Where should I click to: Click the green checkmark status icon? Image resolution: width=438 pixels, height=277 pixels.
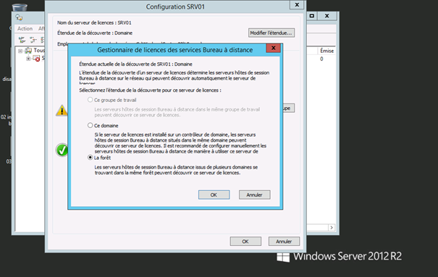[62, 150]
